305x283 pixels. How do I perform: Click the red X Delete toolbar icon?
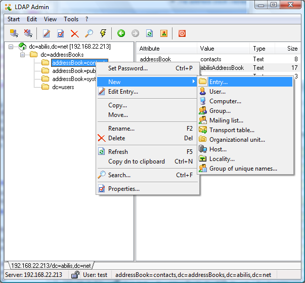tap(75, 34)
